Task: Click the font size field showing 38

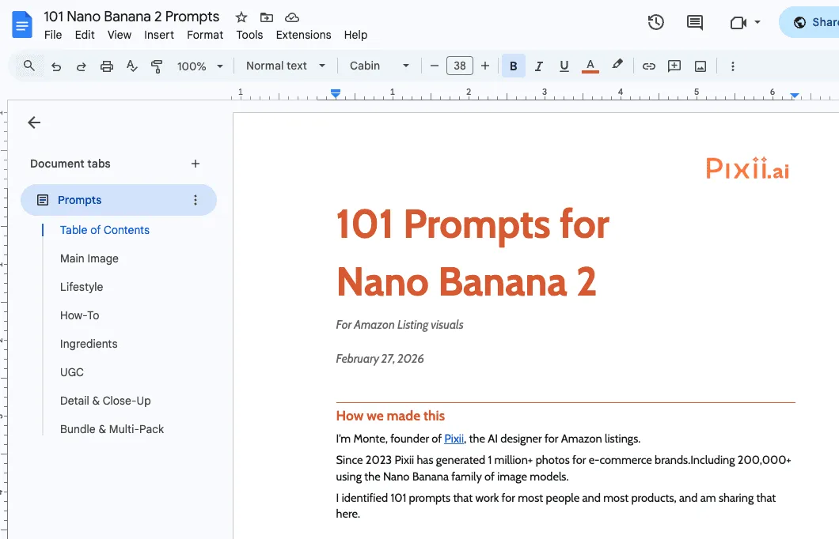Action: tap(460, 66)
